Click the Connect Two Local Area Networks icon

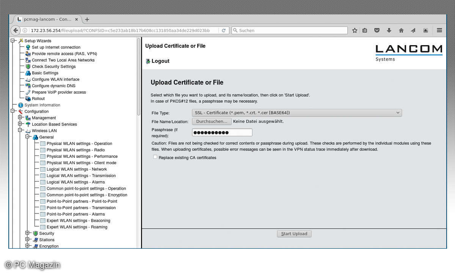click(x=28, y=60)
